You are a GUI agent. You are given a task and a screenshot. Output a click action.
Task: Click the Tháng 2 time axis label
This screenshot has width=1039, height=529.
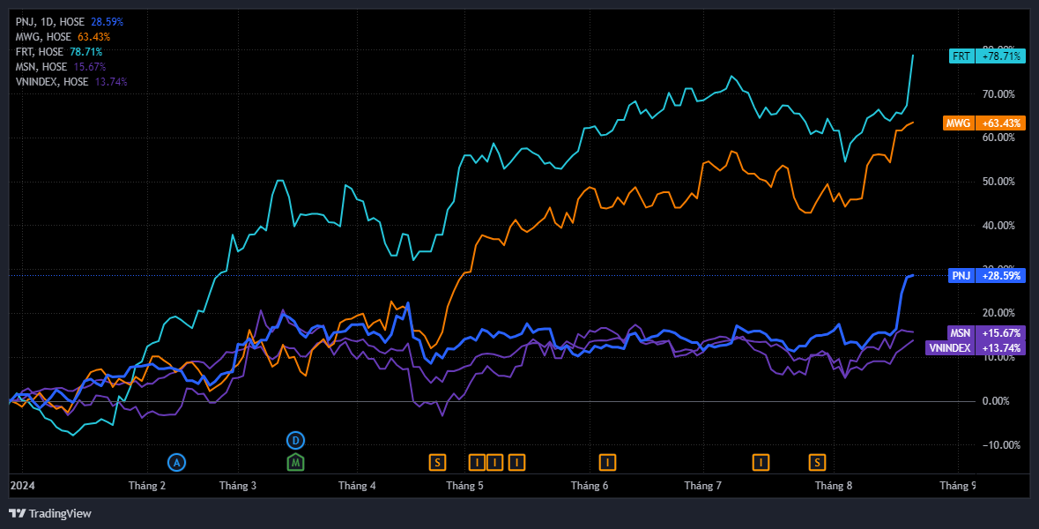click(x=147, y=486)
